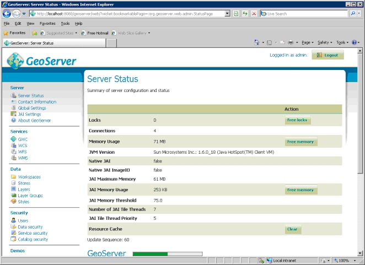Click the Server Status sidebar icon

coord(13,95)
